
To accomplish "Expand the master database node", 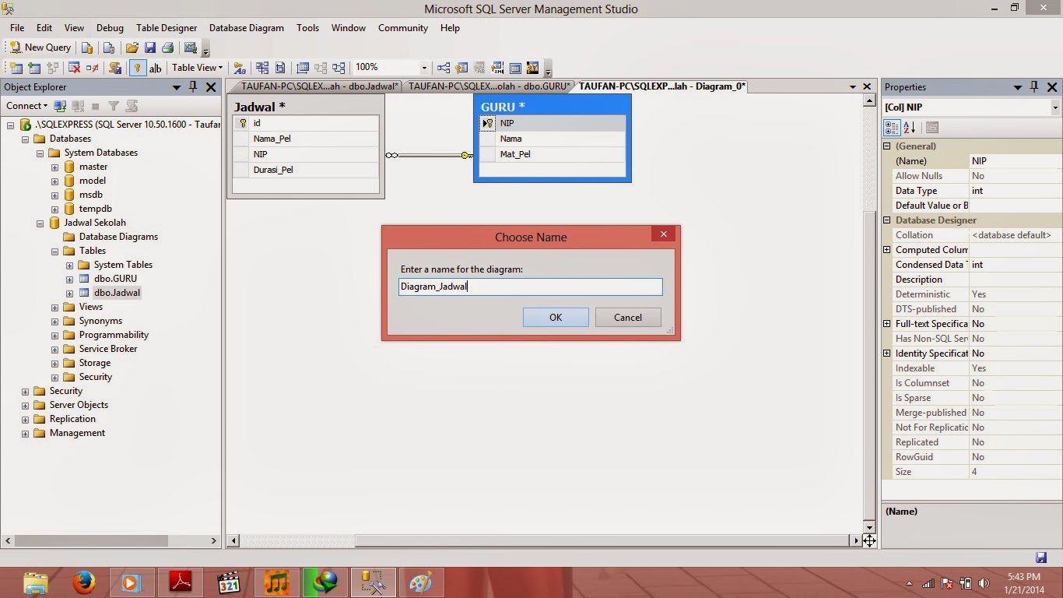I will tap(54, 167).
